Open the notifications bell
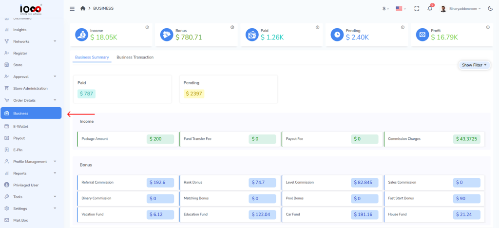This screenshot has width=499, height=228. point(430,8)
